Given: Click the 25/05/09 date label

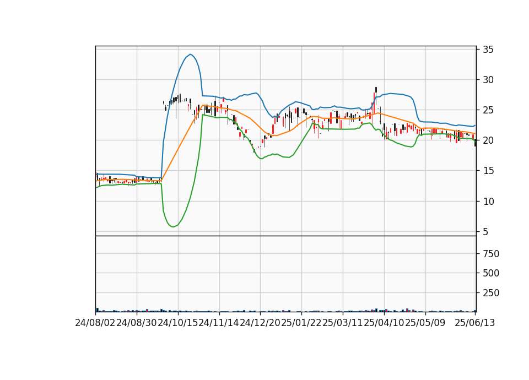Looking at the screenshot, I should click(x=425, y=323).
